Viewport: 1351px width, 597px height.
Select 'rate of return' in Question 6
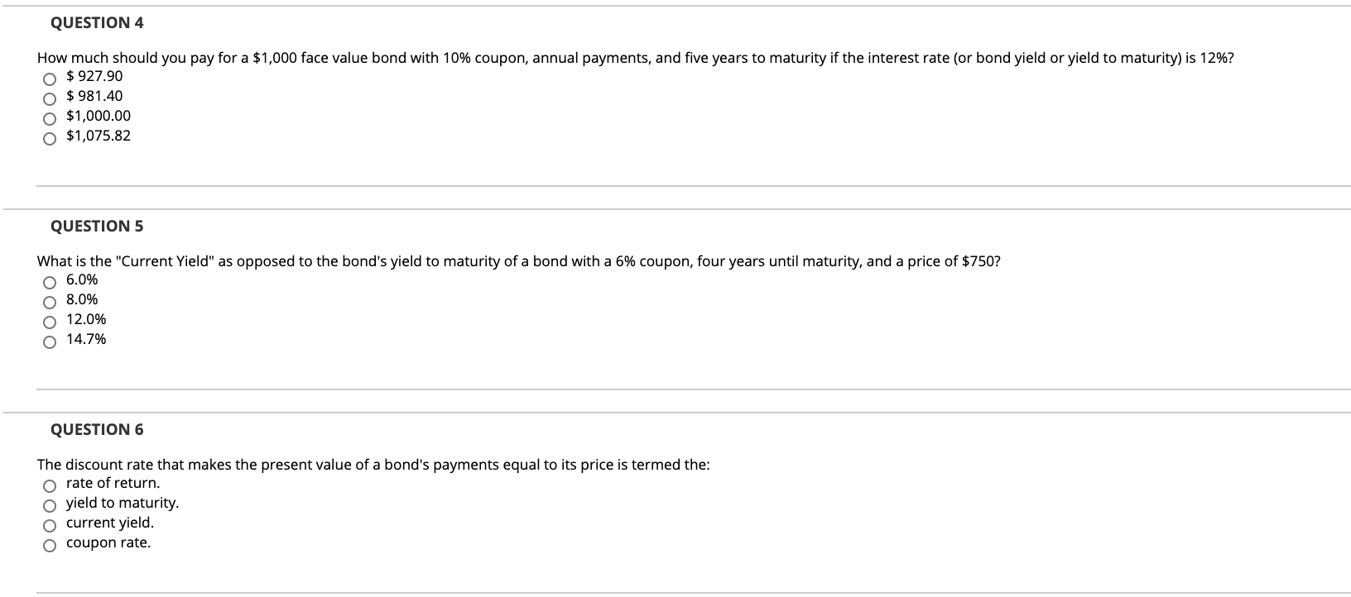50,485
